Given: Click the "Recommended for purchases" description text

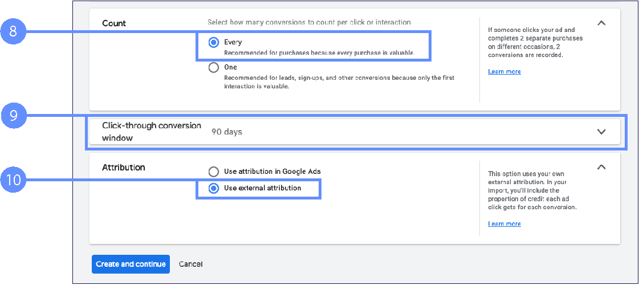Looking at the screenshot, I should click(x=319, y=53).
